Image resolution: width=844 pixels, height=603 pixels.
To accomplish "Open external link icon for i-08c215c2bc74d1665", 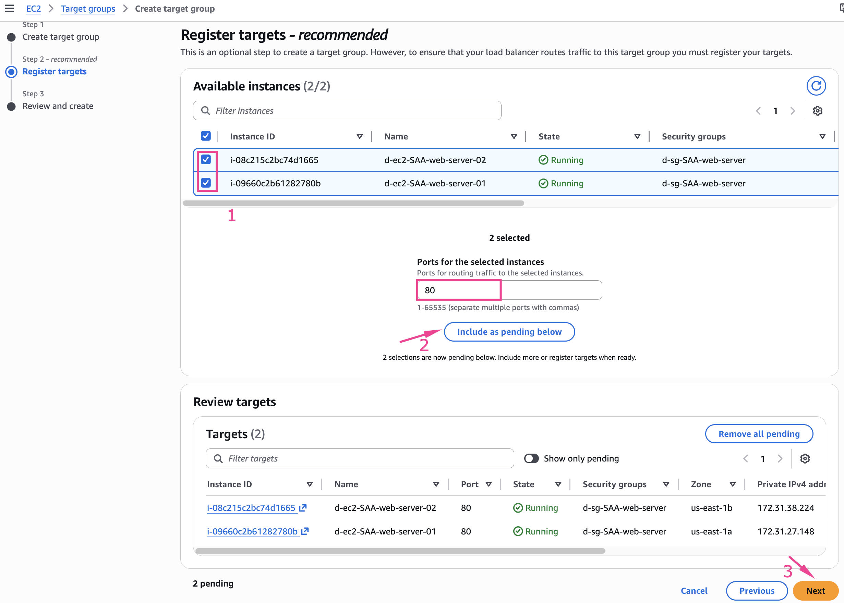I will [x=303, y=507].
